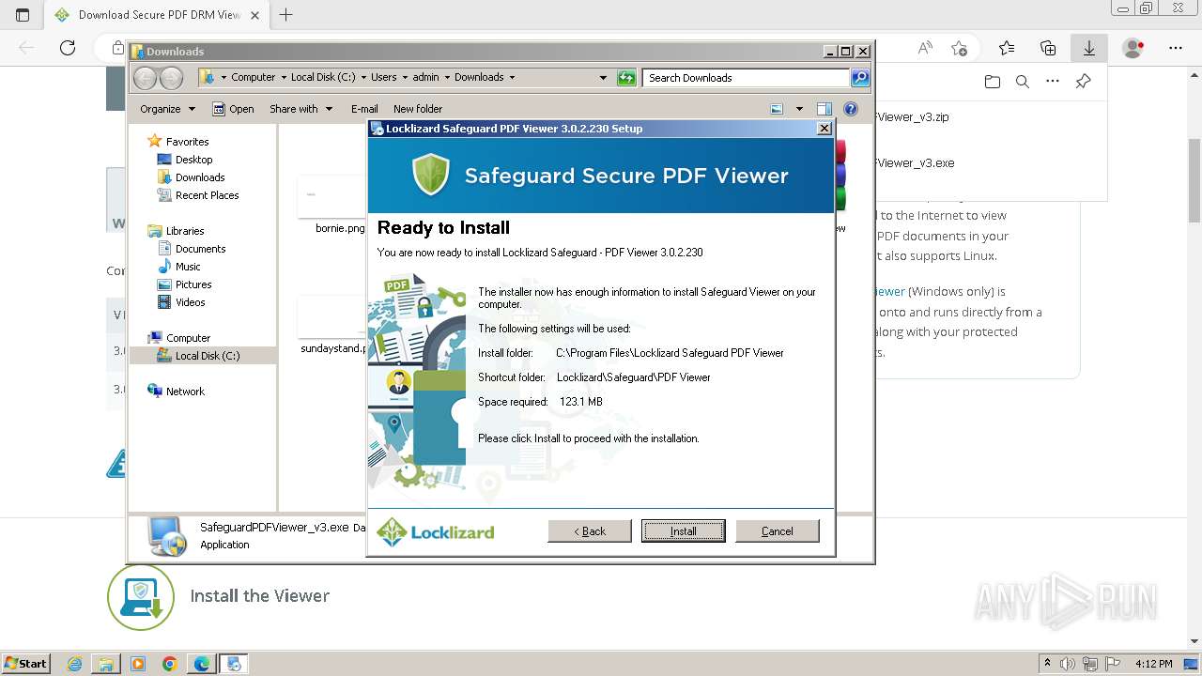Toggle the Edge Downloads toolbar button

click(x=1089, y=48)
